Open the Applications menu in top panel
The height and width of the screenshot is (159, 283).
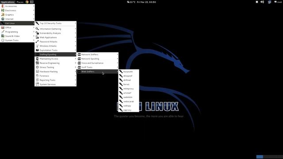8,2
